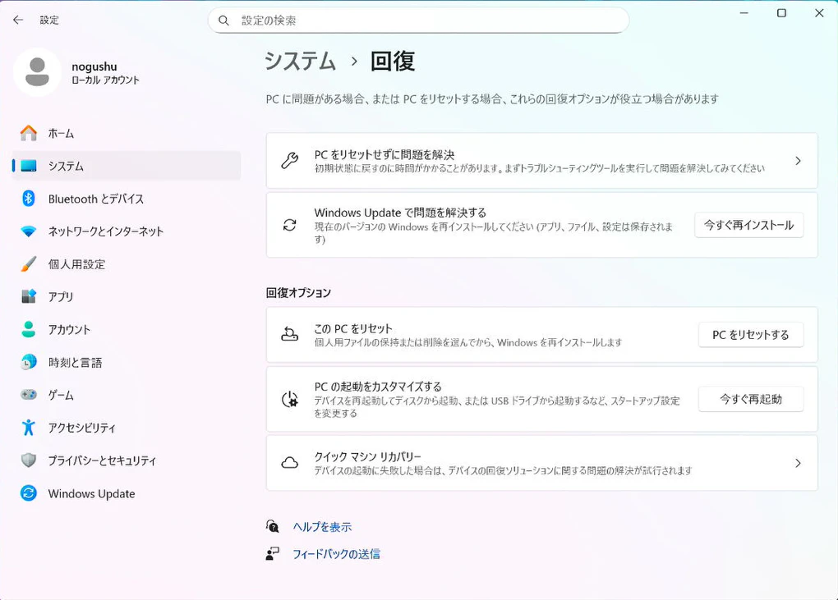
Task: Click 今すぐ再起動 button
Action: tap(750, 399)
